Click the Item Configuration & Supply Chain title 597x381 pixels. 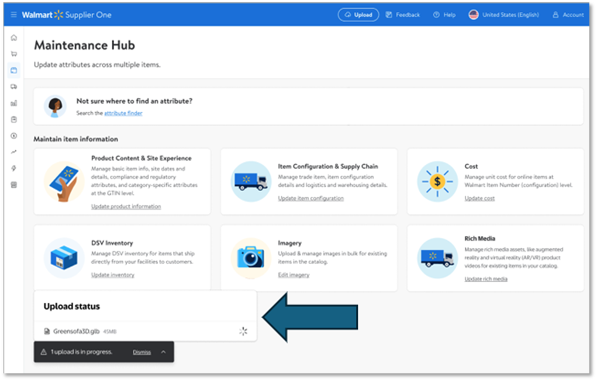[328, 167]
